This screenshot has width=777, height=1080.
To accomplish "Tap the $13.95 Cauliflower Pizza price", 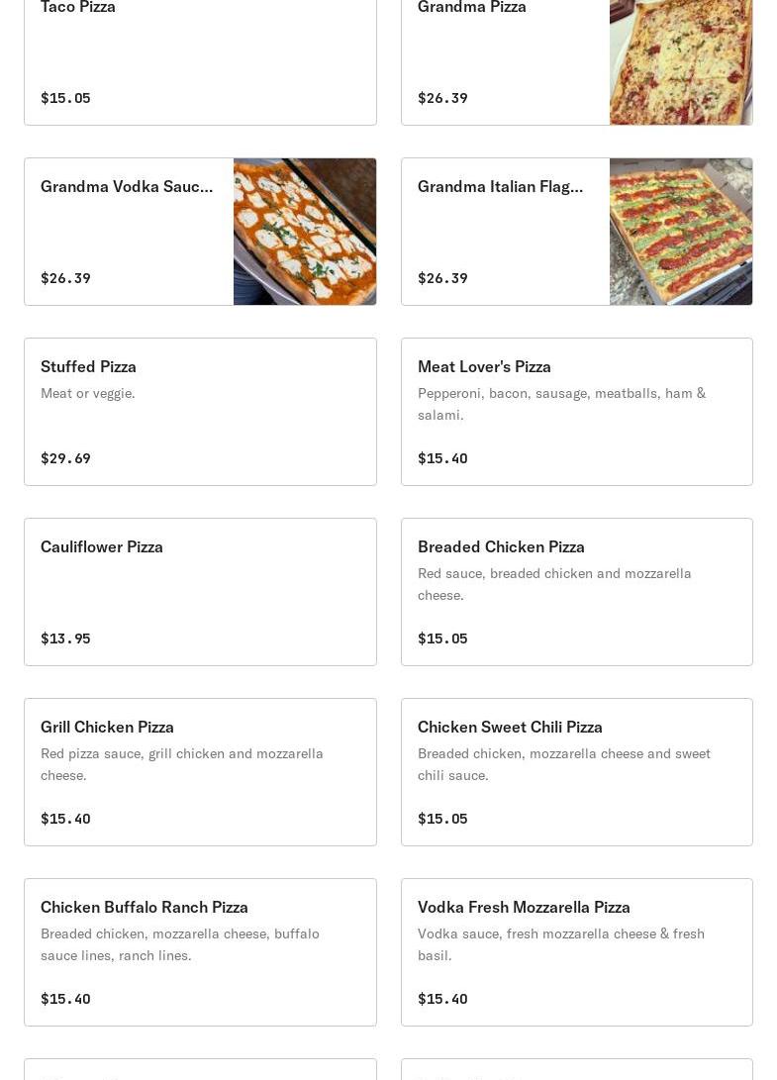I will (x=65, y=638).
